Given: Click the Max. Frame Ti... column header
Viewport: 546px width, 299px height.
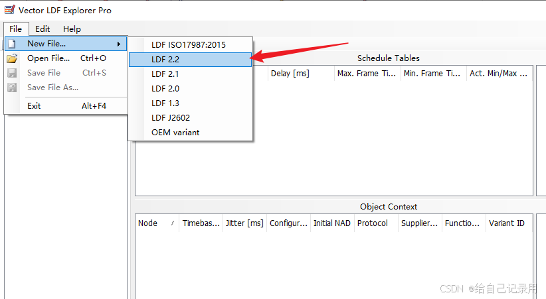Looking at the screenshot, I should point(367,74).
